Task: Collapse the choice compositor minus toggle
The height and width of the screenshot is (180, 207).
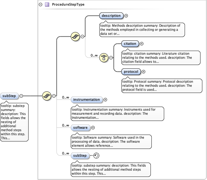Action: [111, 57]
